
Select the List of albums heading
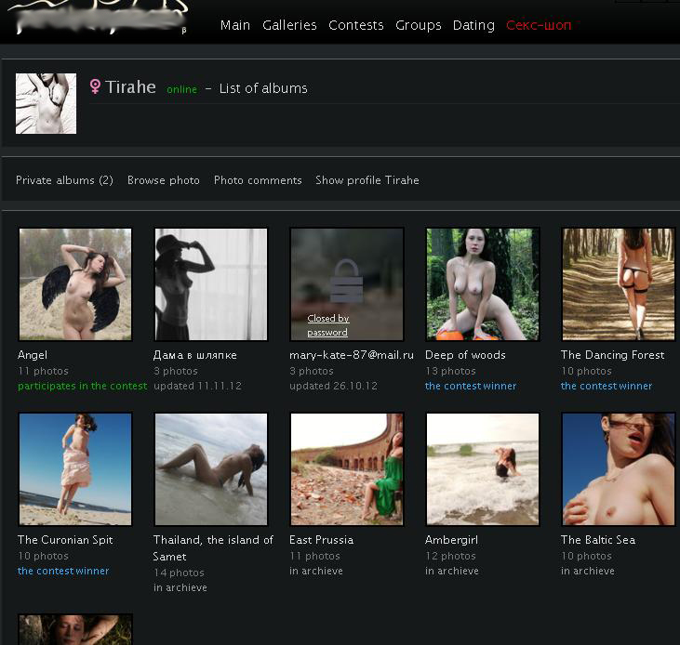(263, 88)
